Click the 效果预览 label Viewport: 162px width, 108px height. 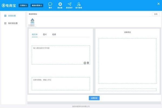127,32
